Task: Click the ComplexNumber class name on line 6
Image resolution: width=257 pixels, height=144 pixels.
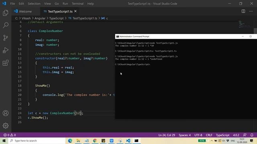Action: point(51,31)
